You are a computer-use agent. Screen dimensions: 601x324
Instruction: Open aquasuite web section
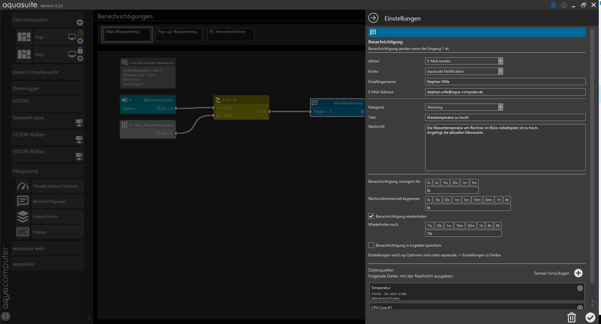[48, 248]
